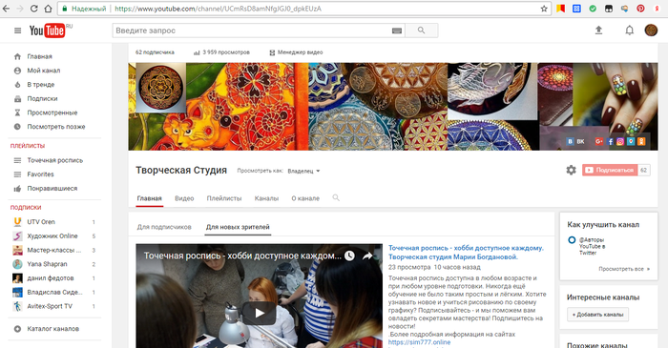Viewport: 668px width, 348px height.
Task: Open the account avatar menu
Action: (651, 31)
